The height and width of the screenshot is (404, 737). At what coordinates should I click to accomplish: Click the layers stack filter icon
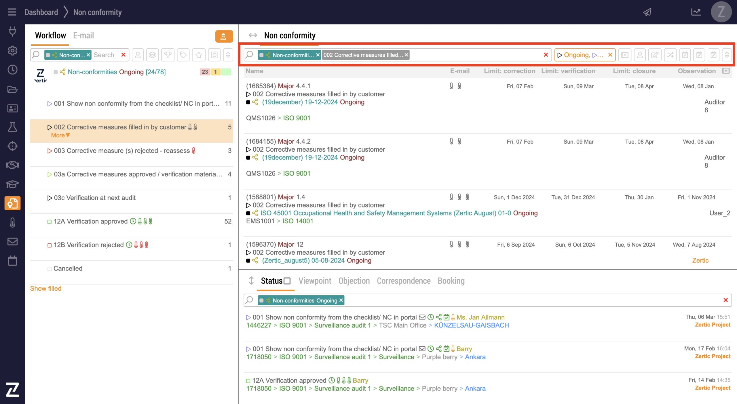click(153, 55)
